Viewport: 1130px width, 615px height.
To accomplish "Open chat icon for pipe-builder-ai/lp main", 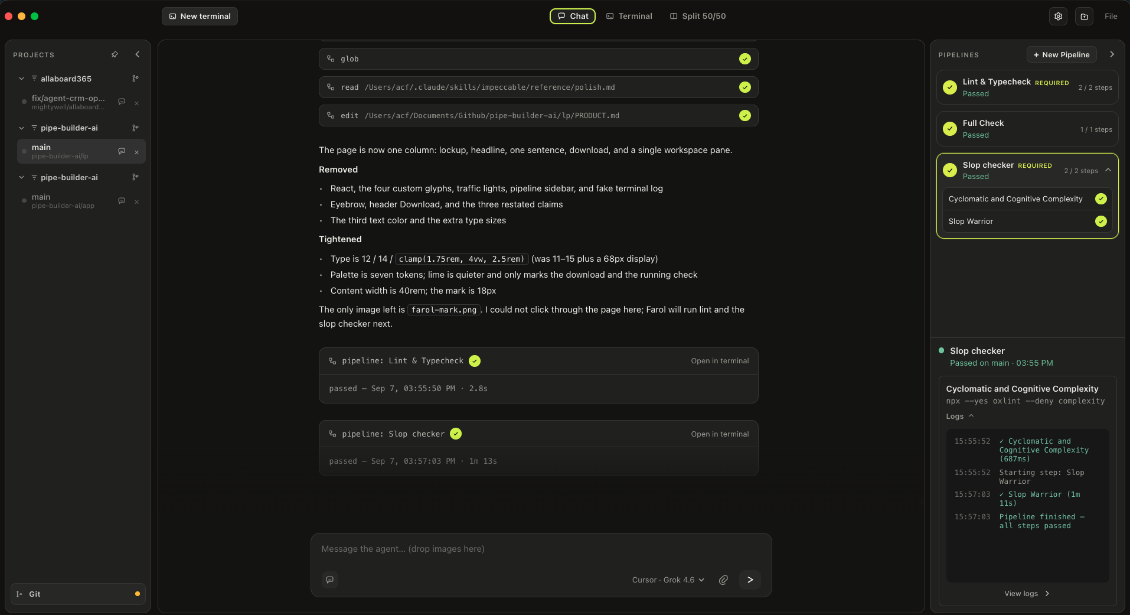I will [x=122, y=151].
